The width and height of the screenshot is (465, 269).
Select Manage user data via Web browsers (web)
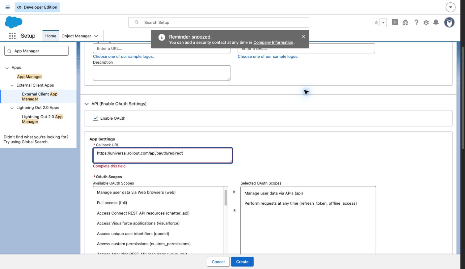pyautogui.click(x=136, y=192)
